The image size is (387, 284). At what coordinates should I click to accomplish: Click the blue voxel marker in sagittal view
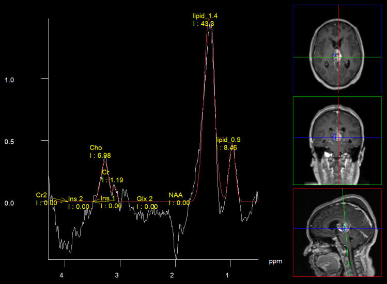pos(344,226)
